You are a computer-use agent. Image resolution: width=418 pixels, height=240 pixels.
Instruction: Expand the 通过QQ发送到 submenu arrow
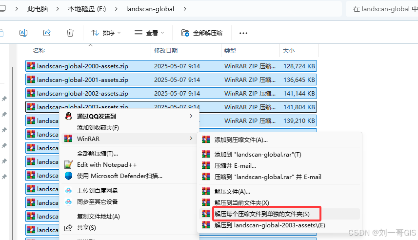point(191,116)
